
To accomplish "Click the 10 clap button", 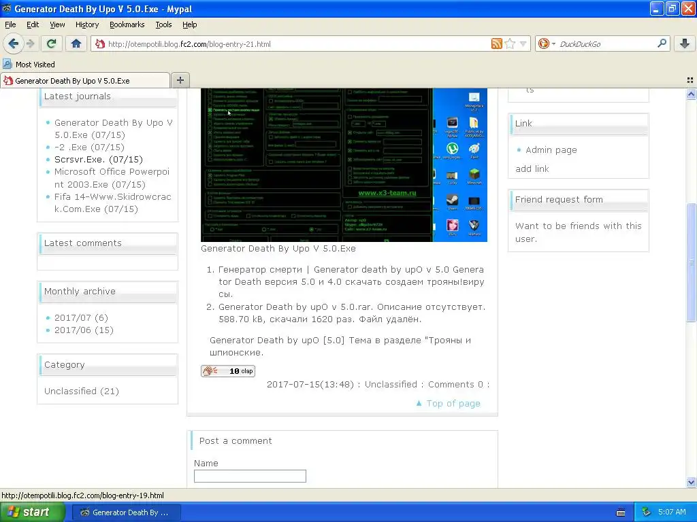I will pyautogui.click(x=227, y=371).
